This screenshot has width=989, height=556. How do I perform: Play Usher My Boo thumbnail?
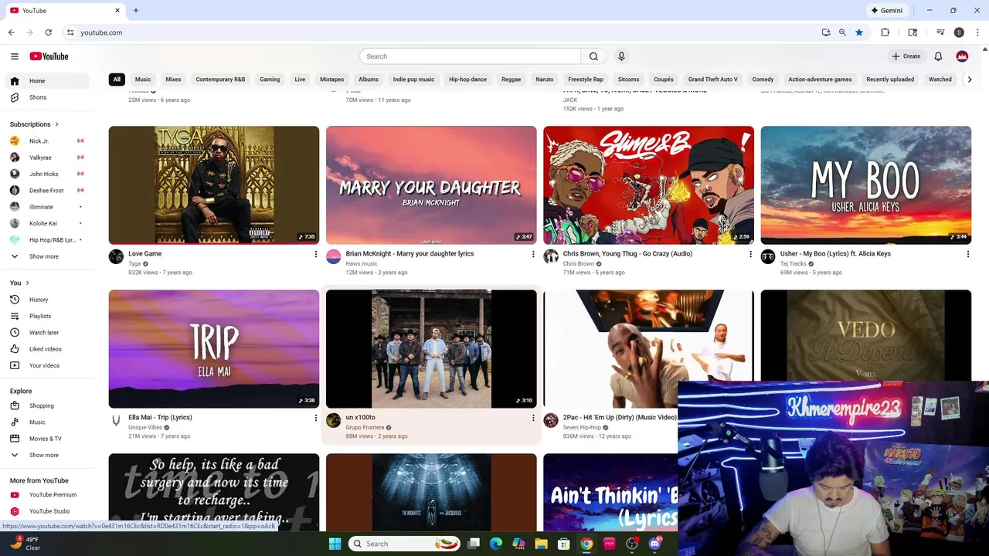click(x=866, y=185)
